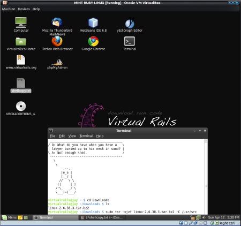Open the VirtualBox Devices menu
The image size is (241, 226).
(24, 9)
